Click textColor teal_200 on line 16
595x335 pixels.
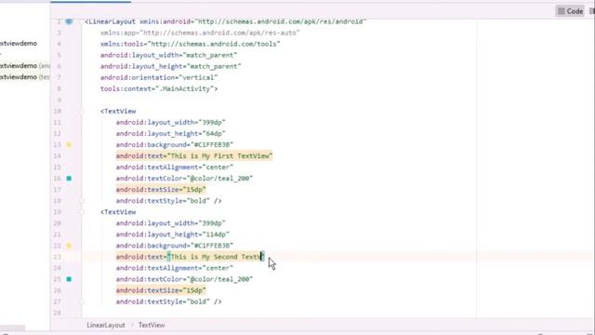(184, 179)
